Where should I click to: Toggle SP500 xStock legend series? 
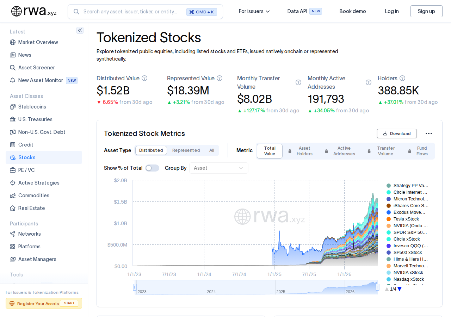tap(404, 253)
